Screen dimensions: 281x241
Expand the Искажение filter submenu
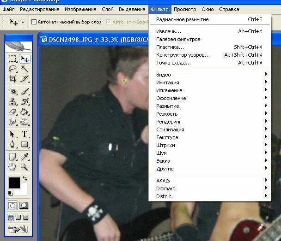[210, 90]
